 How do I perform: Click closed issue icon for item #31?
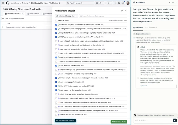pyautogui.click(x=59, y=45)
